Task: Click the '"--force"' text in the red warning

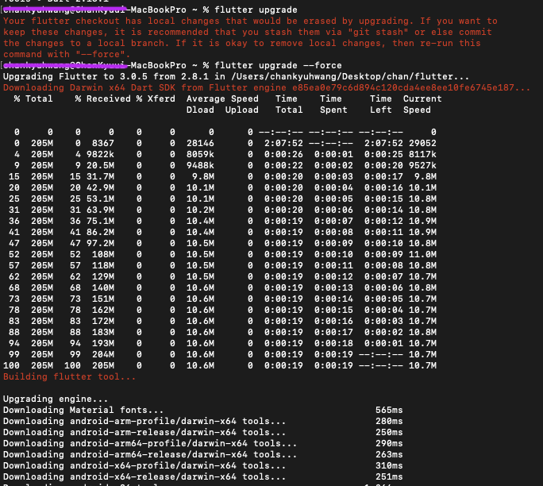Action: pos(101,54)
